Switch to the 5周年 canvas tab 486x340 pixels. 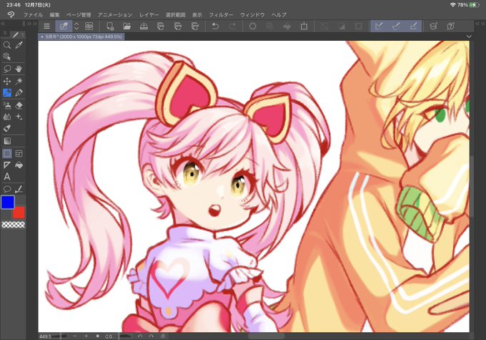pyautogui.click(x=81, y=37)
